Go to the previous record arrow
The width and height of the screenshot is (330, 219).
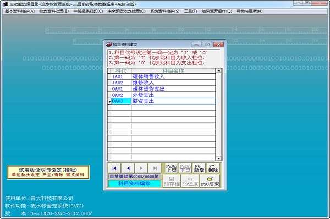pos(128,168)
